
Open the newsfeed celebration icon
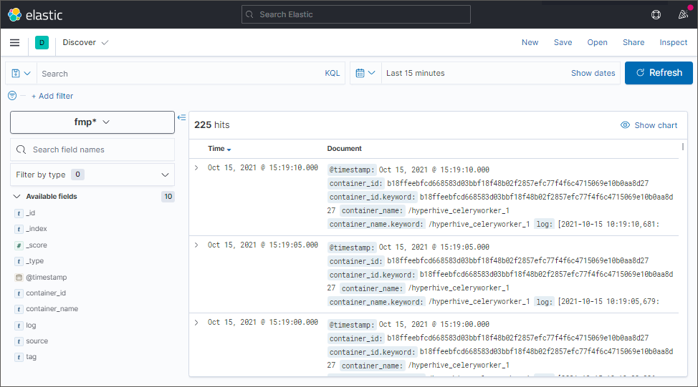[x=683, y=14]
